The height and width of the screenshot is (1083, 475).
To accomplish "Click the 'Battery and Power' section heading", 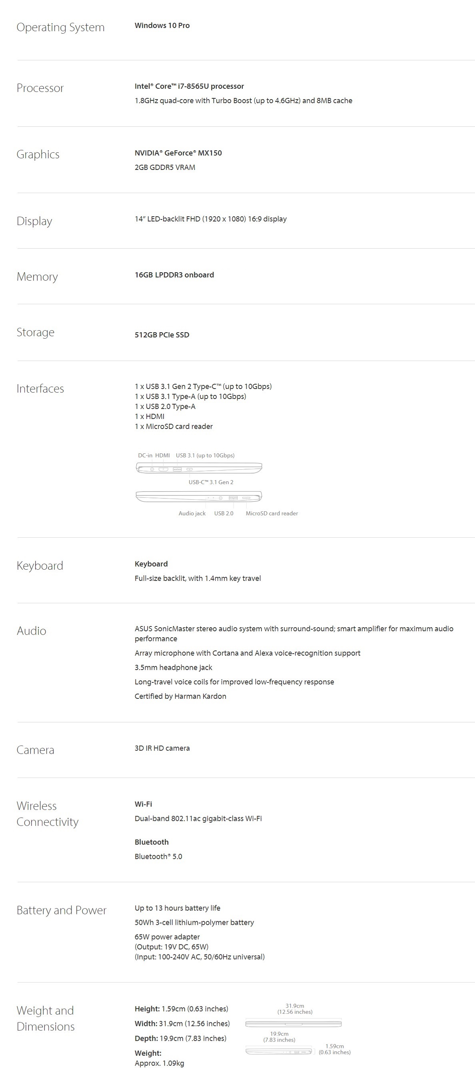I will (61, 910).
